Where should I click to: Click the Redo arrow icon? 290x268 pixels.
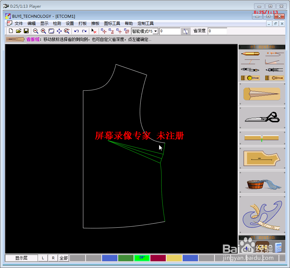pos(84,31)
